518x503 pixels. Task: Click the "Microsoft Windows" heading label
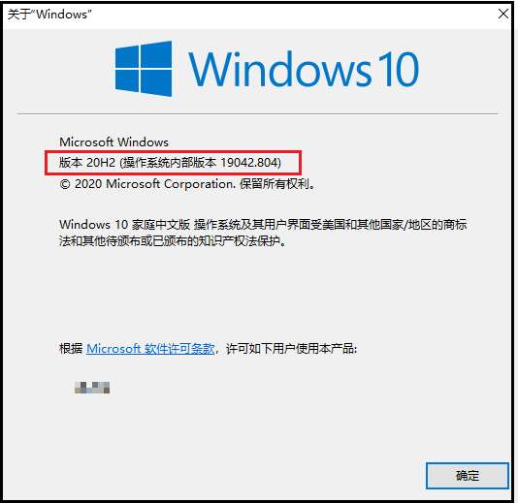113,141
